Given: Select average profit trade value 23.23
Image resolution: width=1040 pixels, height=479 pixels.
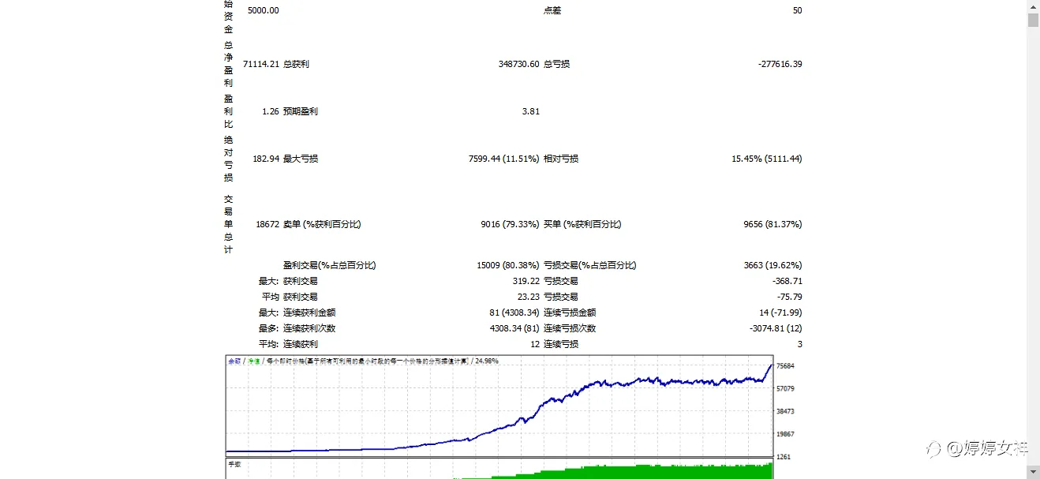Looking at the screenshot, I should [x=529, y=297].
